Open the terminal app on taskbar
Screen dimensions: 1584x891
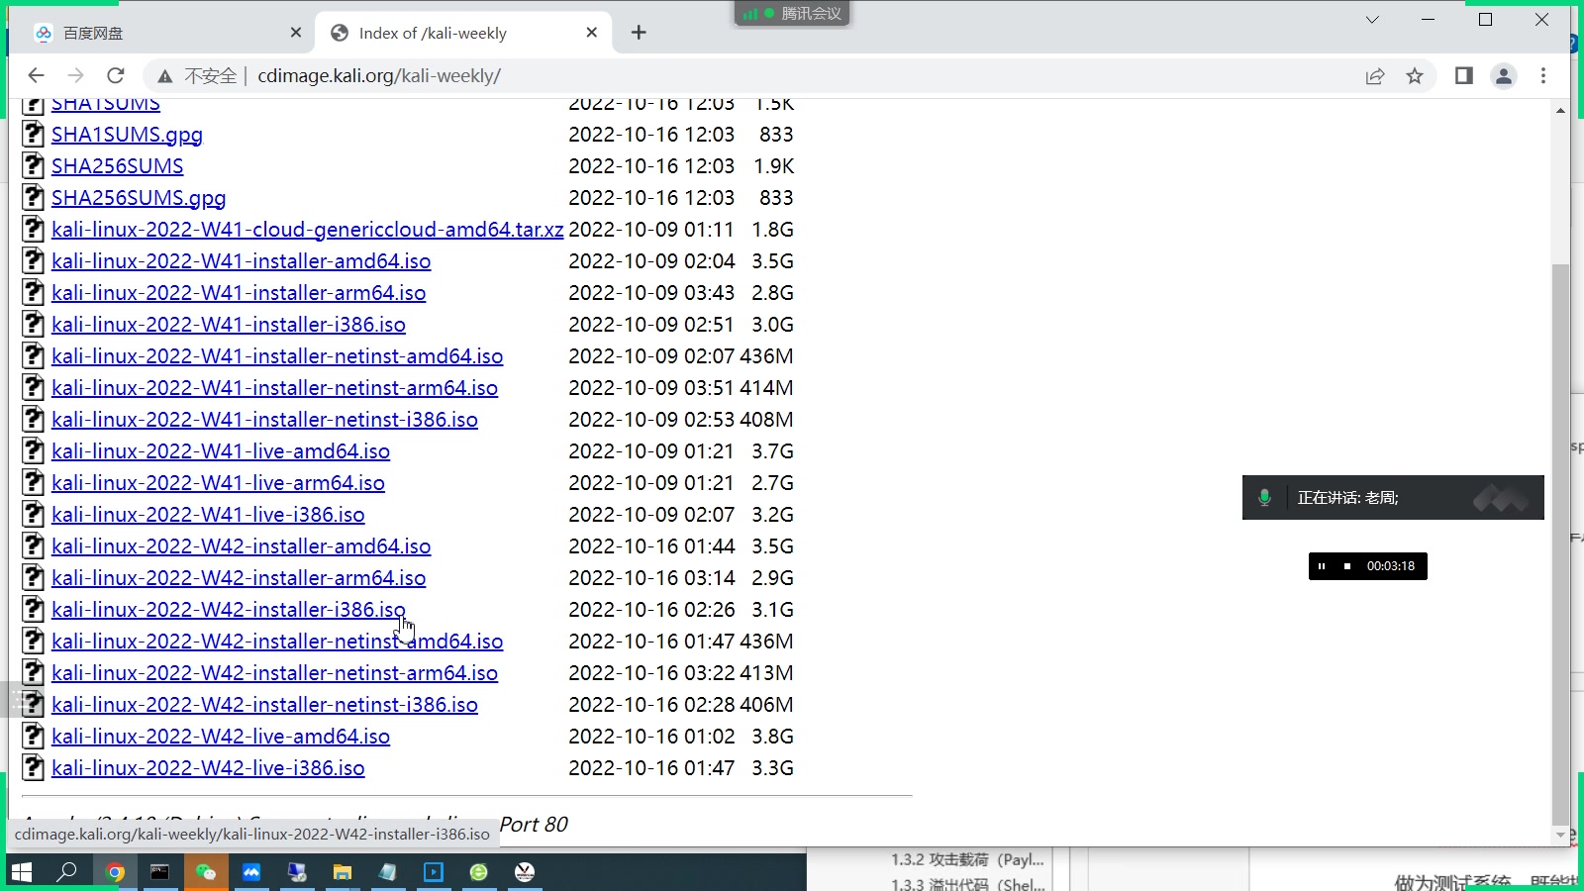(x=160, y=872)
